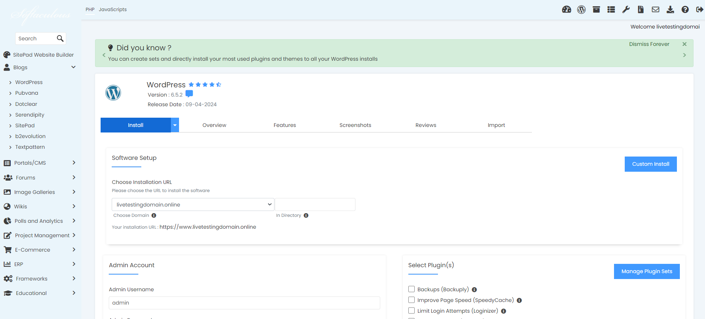Image resolution: width=705 pixels, height=319 pixels.
Task: Close the Did you know banner
Action: click(684, 44)
